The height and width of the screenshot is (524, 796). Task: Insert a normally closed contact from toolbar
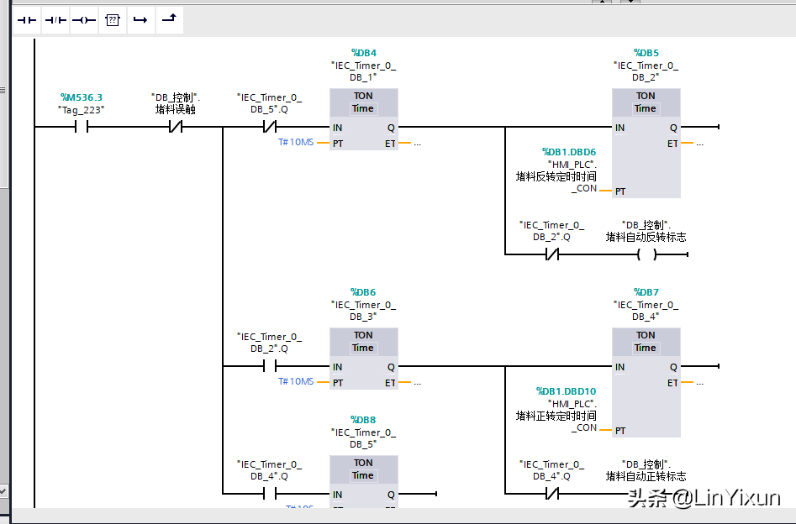pos(55,19)
